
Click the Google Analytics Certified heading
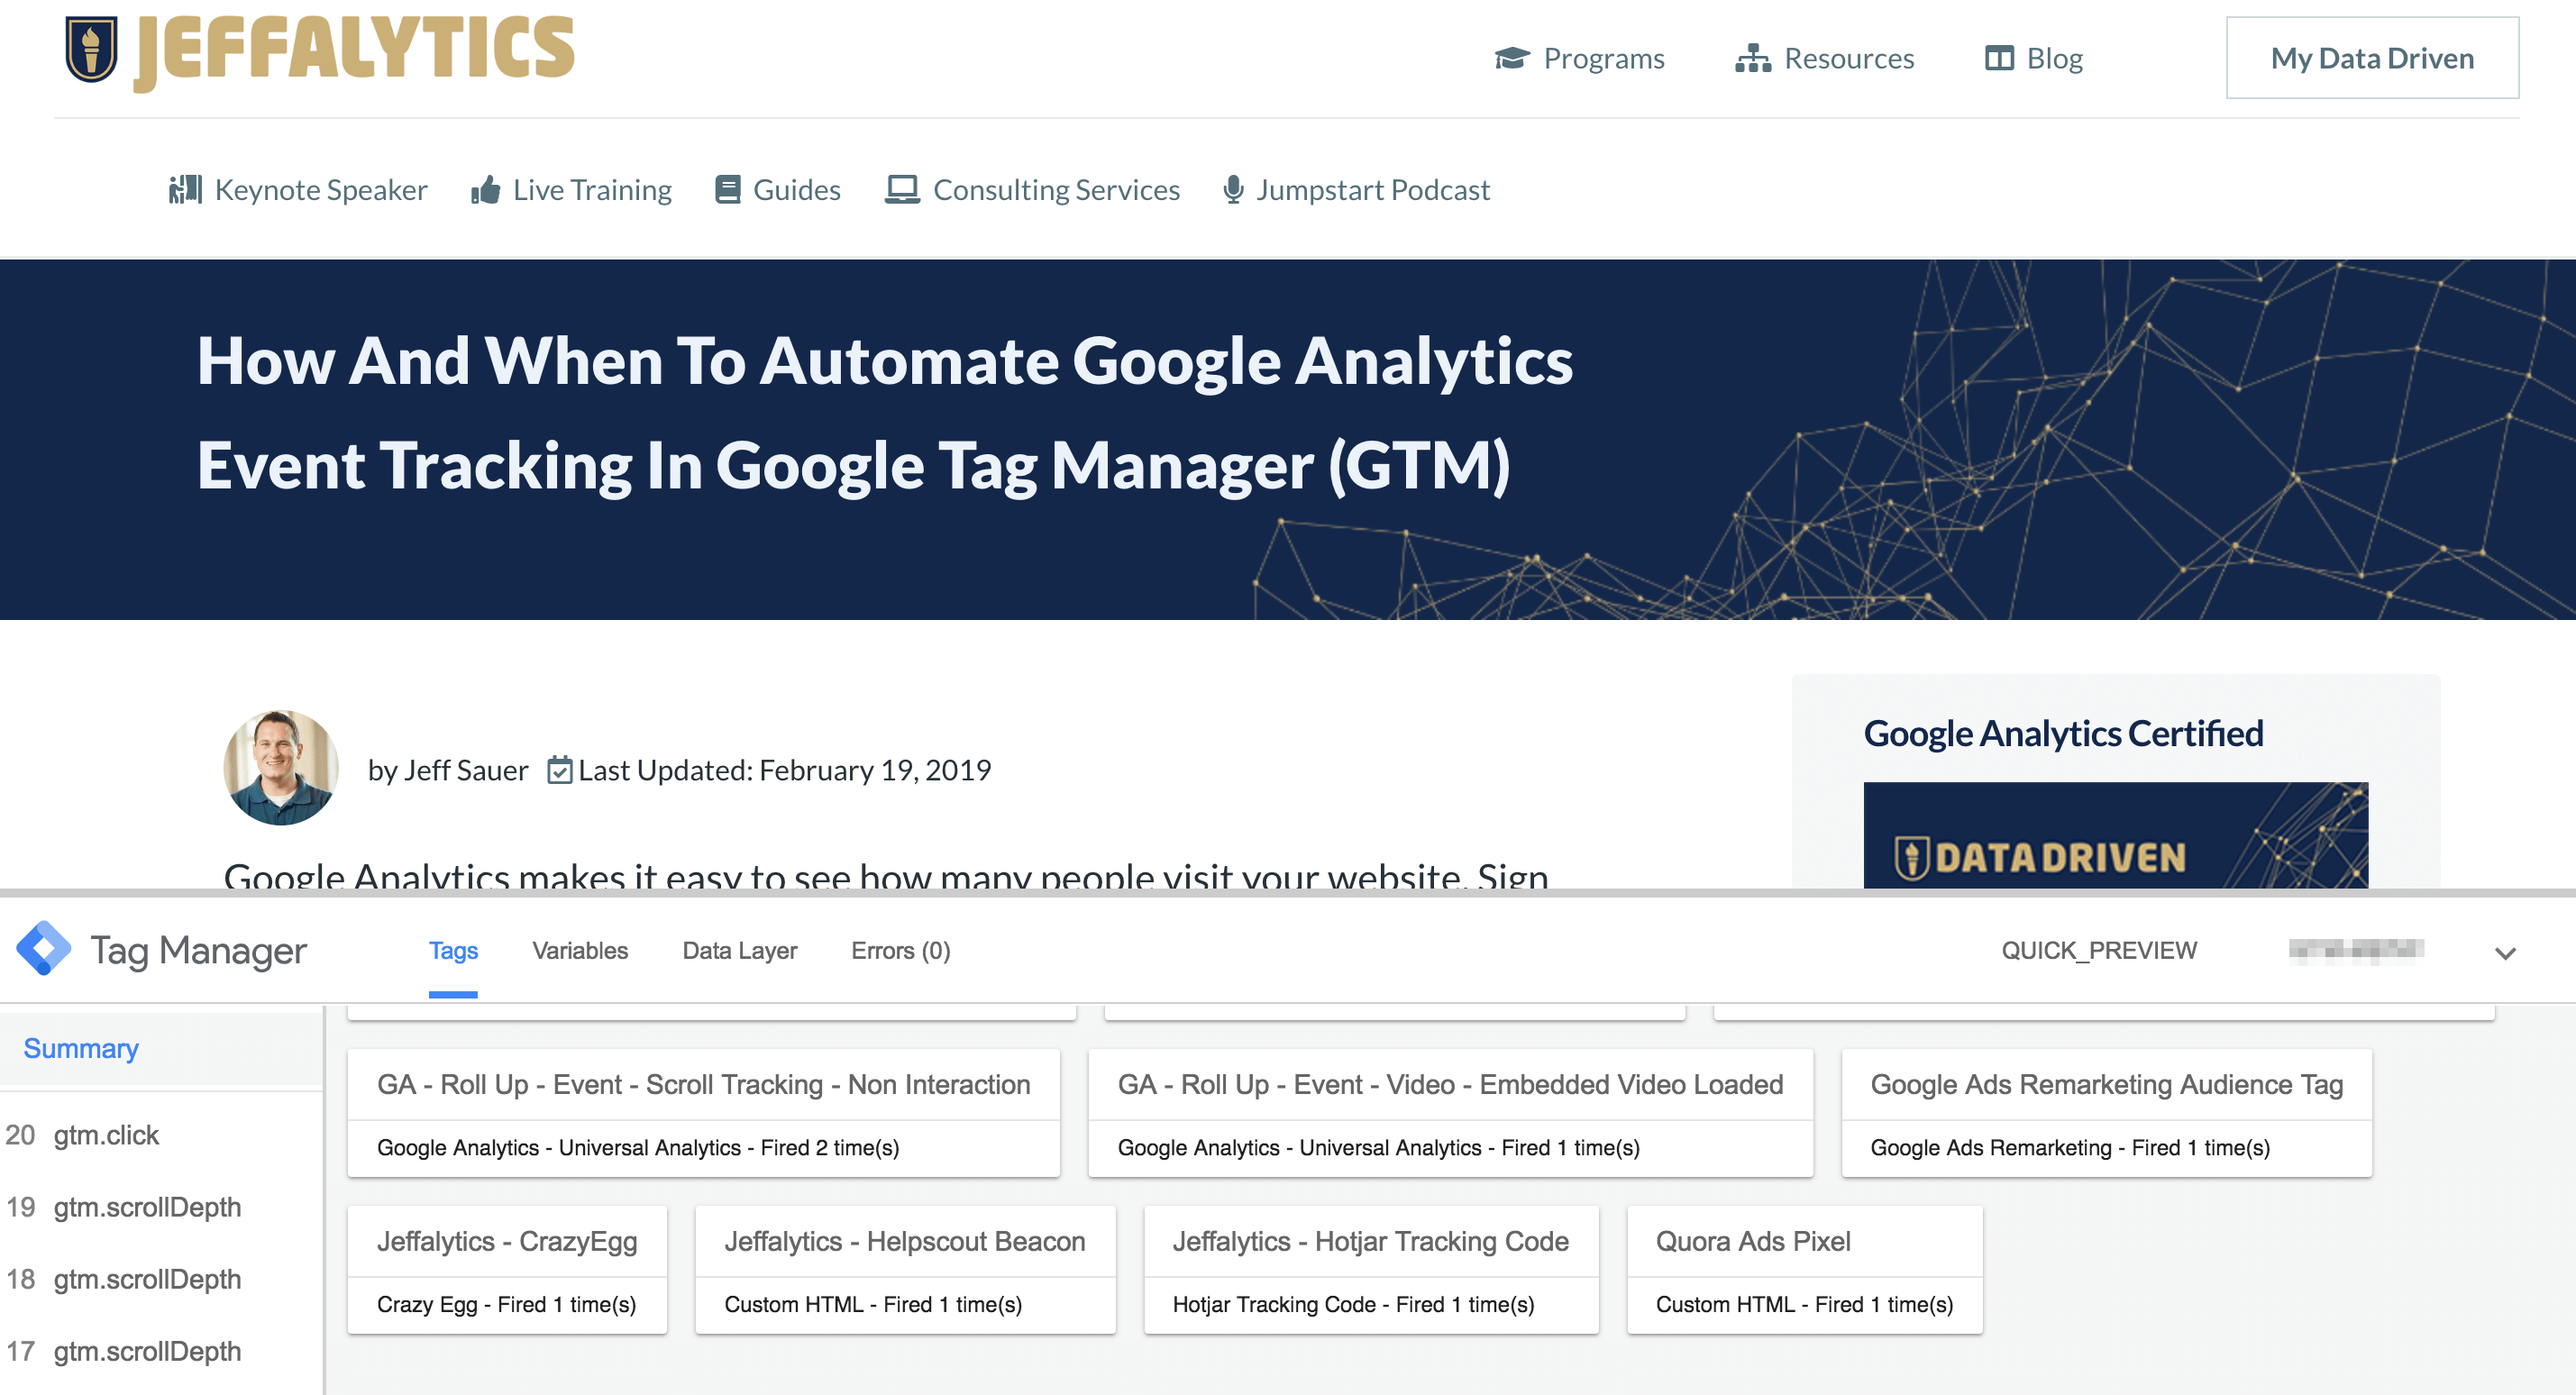click(x=2063, y=734)
